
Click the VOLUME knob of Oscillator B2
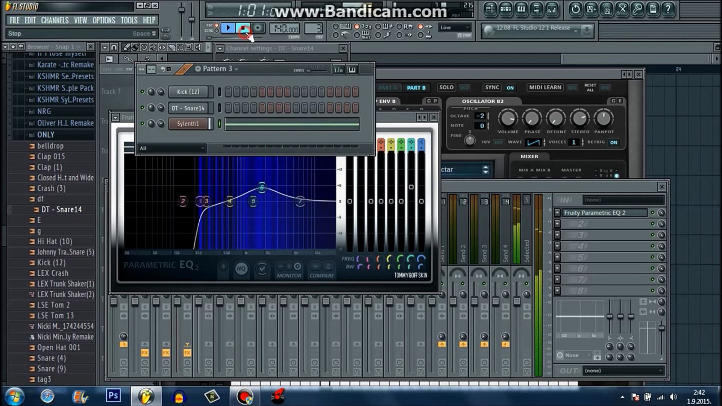[508, 118]
